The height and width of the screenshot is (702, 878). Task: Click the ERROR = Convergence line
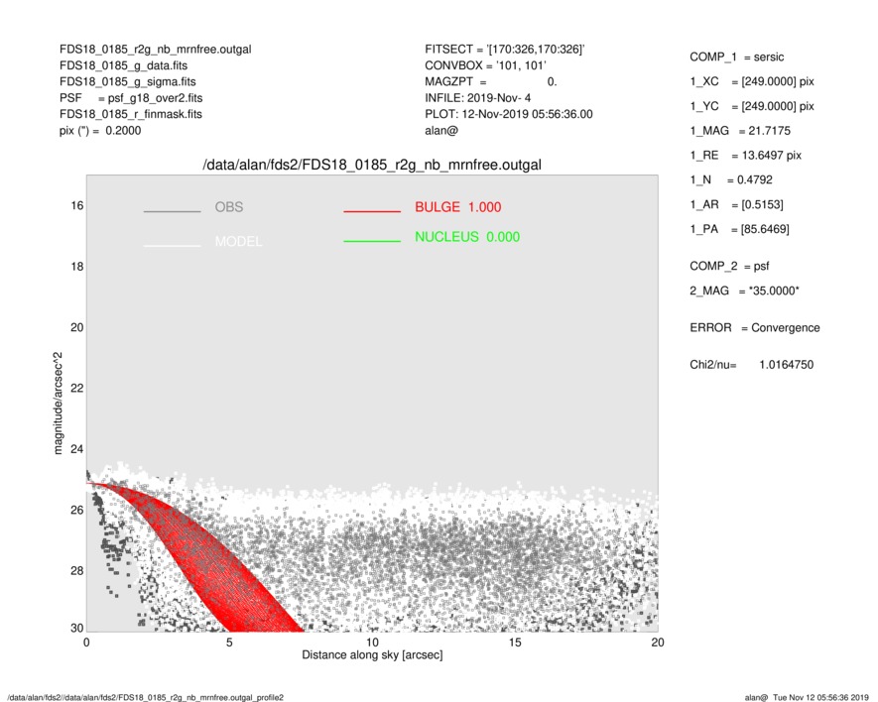[755, 328]
